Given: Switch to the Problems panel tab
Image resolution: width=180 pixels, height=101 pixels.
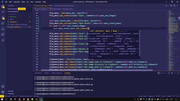Looking at the screenshot, I should [38, 73].
